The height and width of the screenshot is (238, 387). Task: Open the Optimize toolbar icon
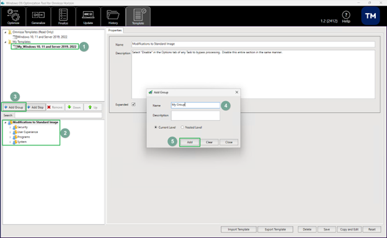(x=13, y=16)
